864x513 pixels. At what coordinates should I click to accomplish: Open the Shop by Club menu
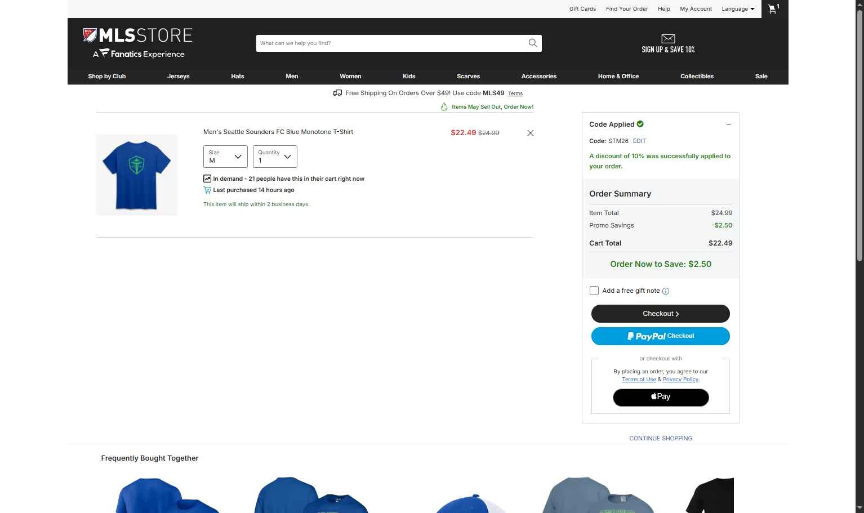[x=107, y=76]
